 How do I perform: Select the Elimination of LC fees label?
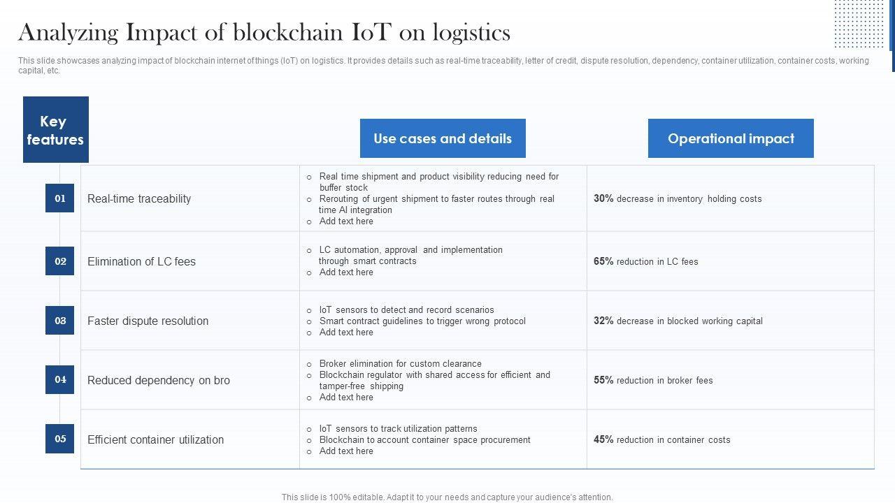coord(141,262)
